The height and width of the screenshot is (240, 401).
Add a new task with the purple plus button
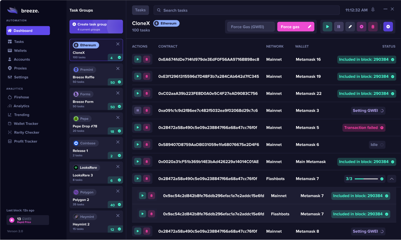point(388,27)
